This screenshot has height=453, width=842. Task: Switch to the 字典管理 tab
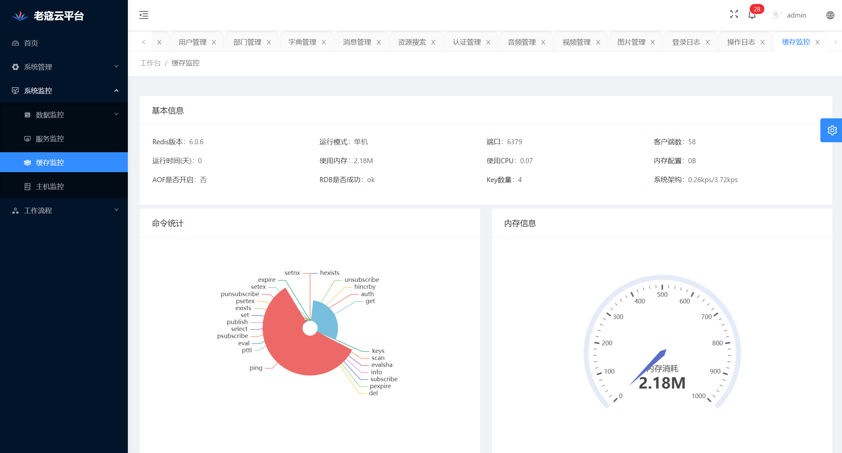[302, 42]
